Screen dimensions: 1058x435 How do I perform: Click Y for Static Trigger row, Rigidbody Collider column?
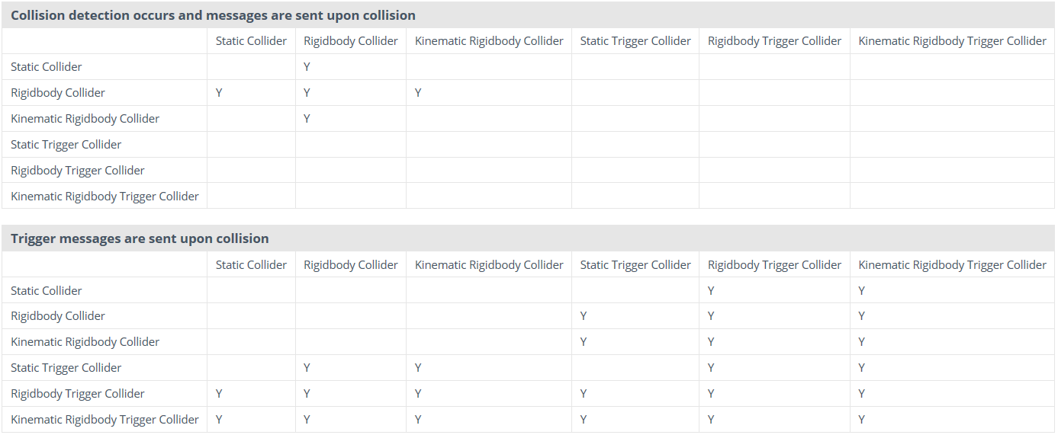(307, 368)
